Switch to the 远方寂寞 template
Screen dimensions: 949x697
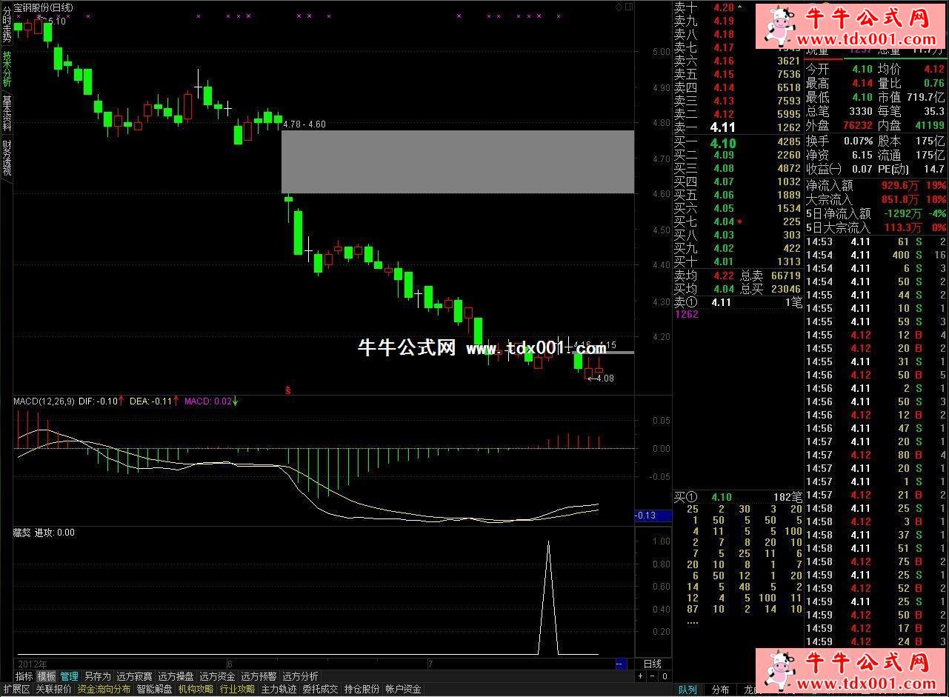tap(134, 676)
